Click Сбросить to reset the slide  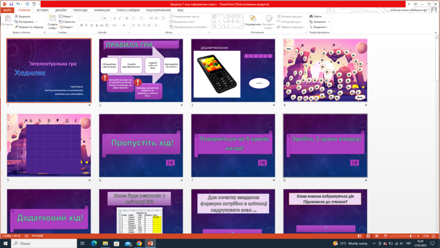coord(67,22)
